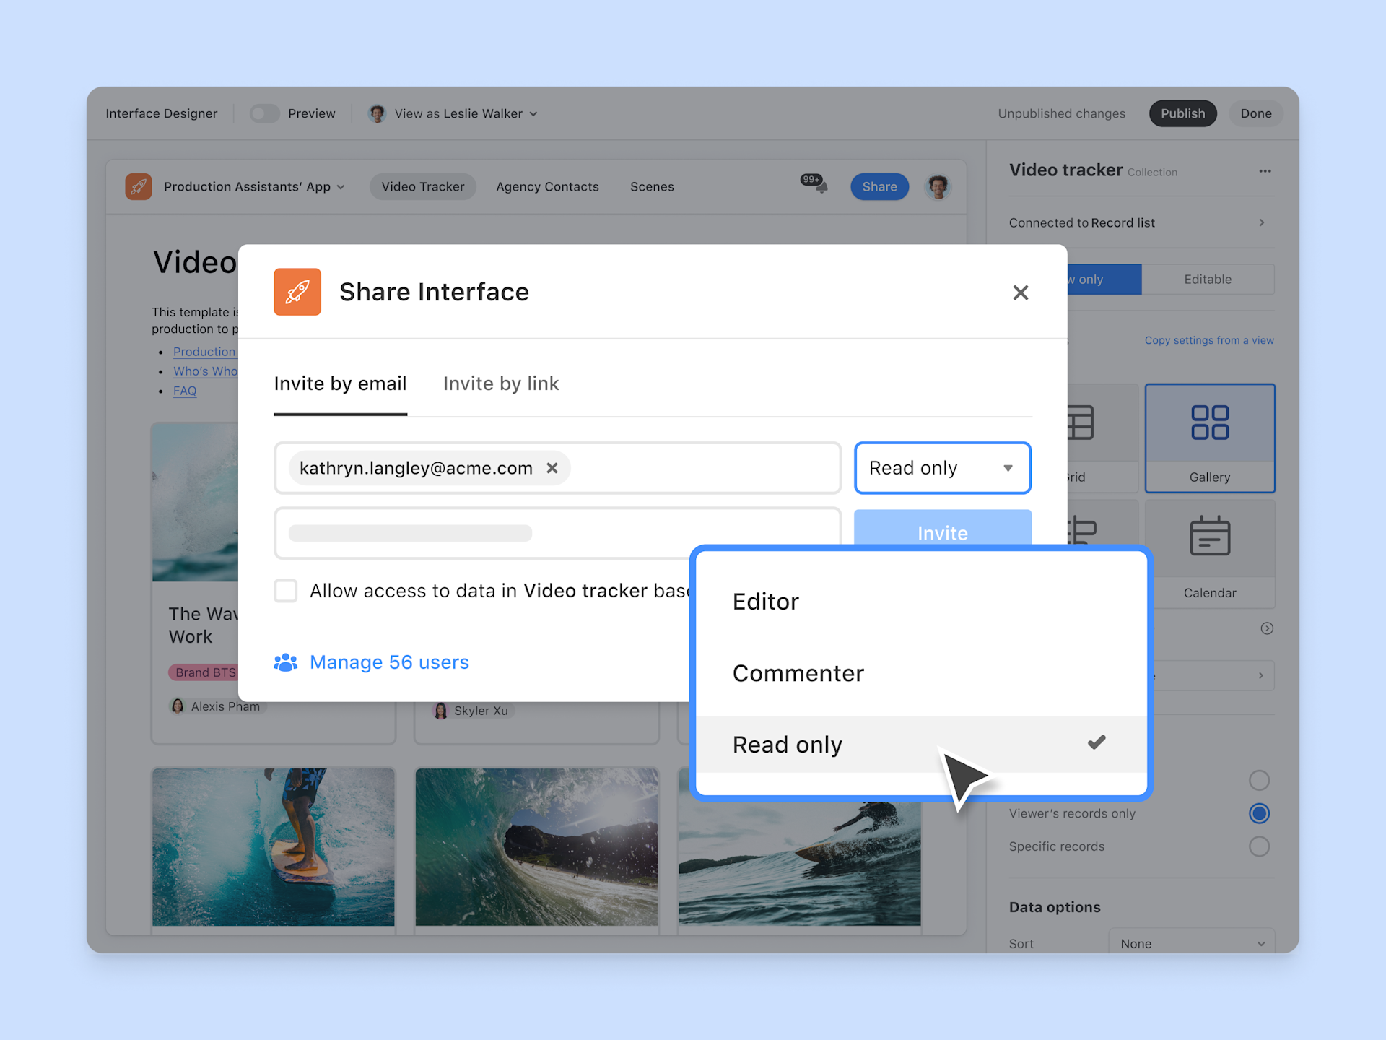This screenshot has height=1040, width=1386.
Task: Click the manage users people icon
Action: point(286,662)
